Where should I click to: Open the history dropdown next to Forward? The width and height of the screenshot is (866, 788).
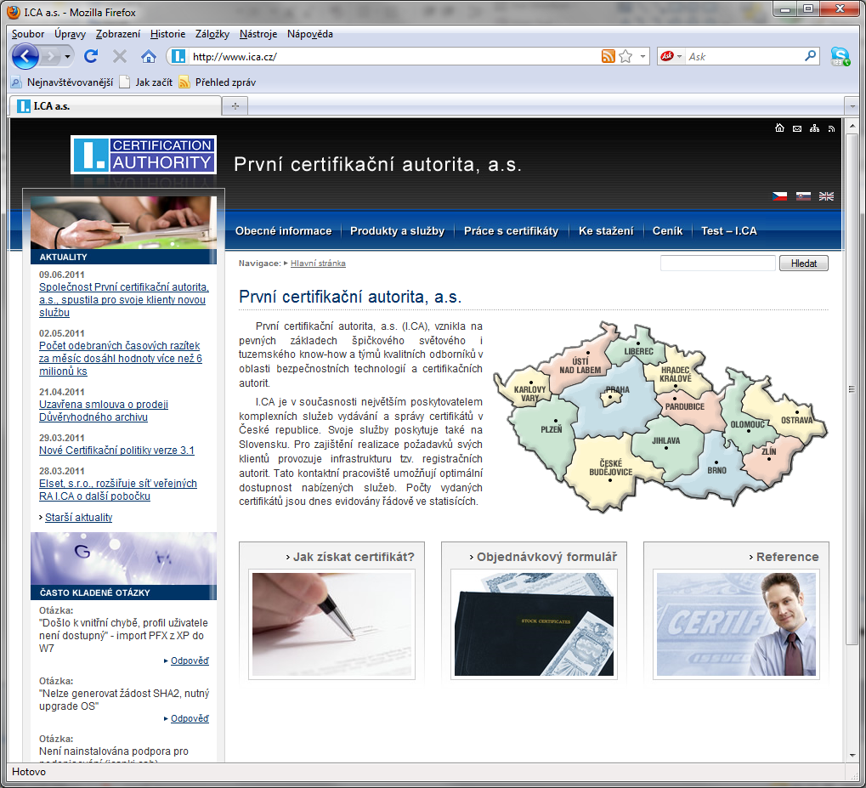67,56
